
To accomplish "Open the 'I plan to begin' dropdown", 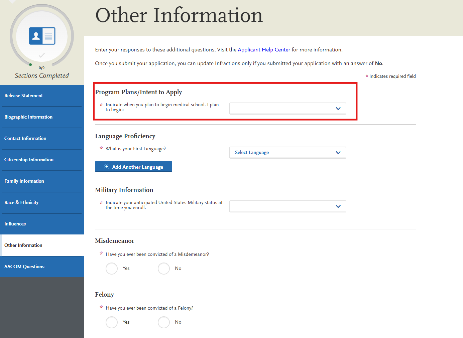I will click(x=287, y=108).
